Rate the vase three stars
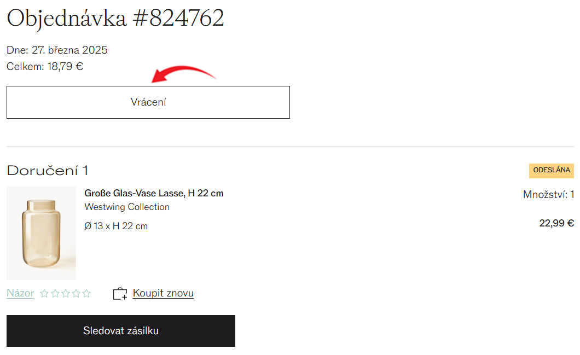The height and width of the screenshot is (355, 580). [66, 294]
